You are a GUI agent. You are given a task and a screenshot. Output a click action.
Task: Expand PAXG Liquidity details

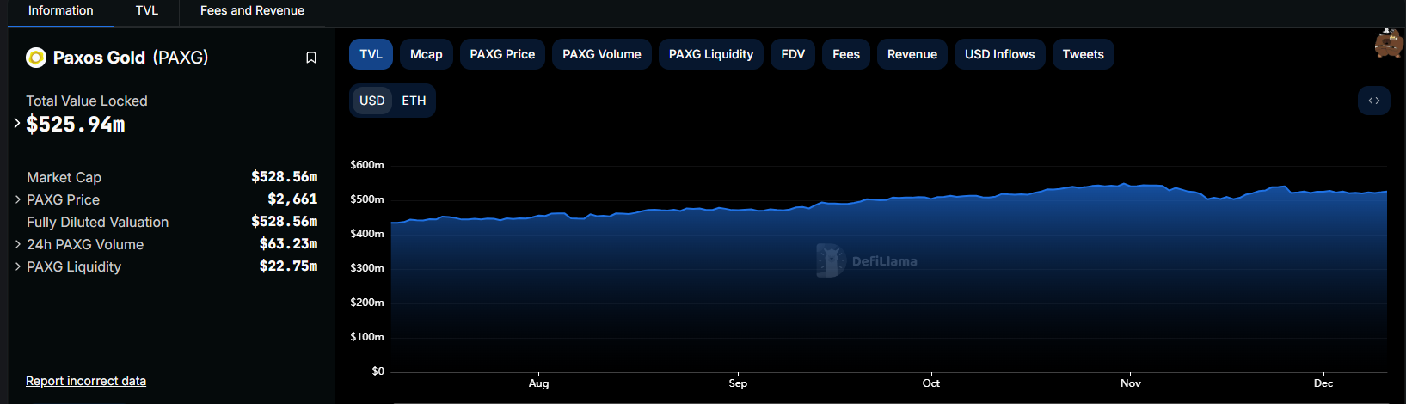tap(18, 266)
